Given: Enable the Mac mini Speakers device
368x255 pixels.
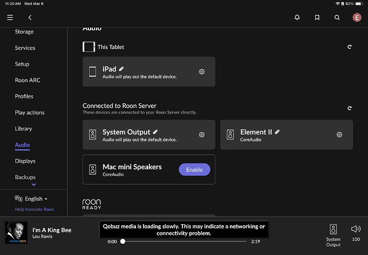Looking at the screenshot, I should [194, 169].
